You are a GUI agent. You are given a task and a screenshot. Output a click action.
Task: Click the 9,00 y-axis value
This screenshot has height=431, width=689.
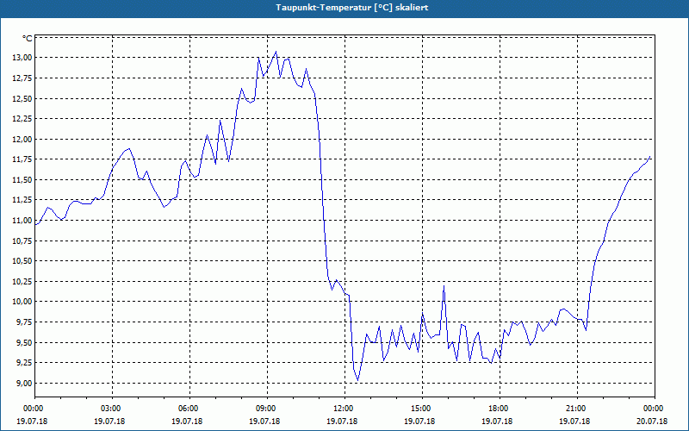click(x=24, y=383)
